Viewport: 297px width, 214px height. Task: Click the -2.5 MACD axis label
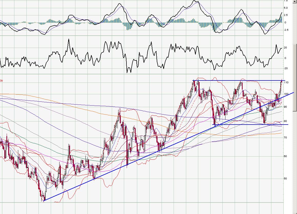tap(286, 30)
